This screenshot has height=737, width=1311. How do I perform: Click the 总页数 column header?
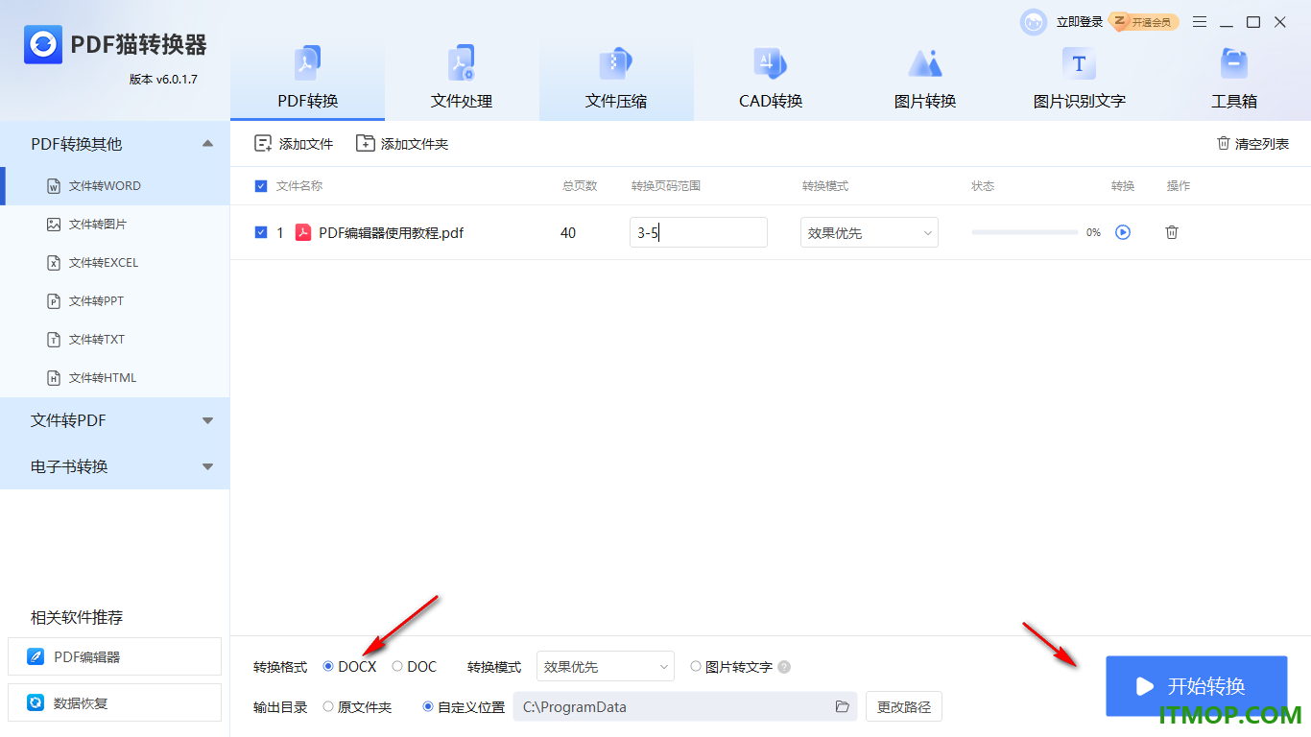580,186
